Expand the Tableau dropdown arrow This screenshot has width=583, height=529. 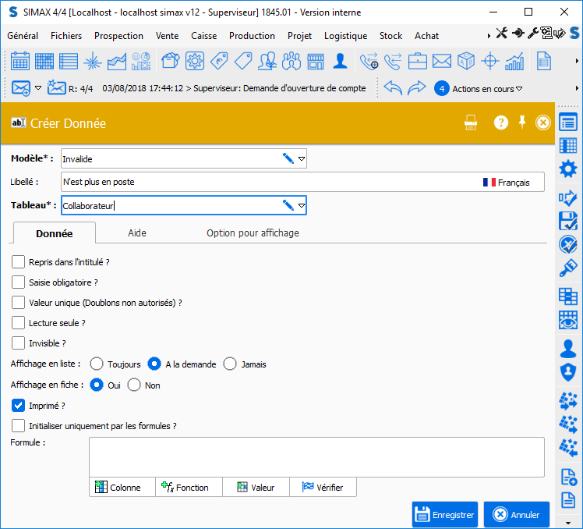tap(302, 206)
